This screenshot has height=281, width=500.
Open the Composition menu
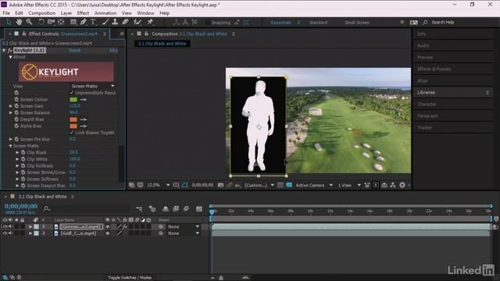pyautogui.click(x=41, y=13)
